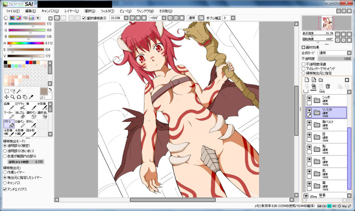The image size is (355, 211).
Task: Select the lasso selection tool
Action: tap(13, 91)
